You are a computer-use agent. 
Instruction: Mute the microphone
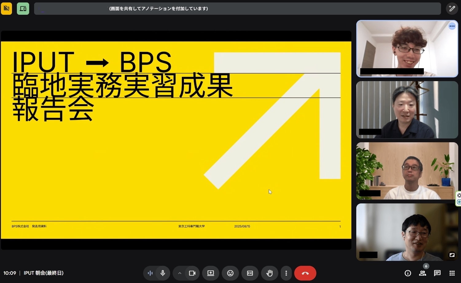(163, 273)
